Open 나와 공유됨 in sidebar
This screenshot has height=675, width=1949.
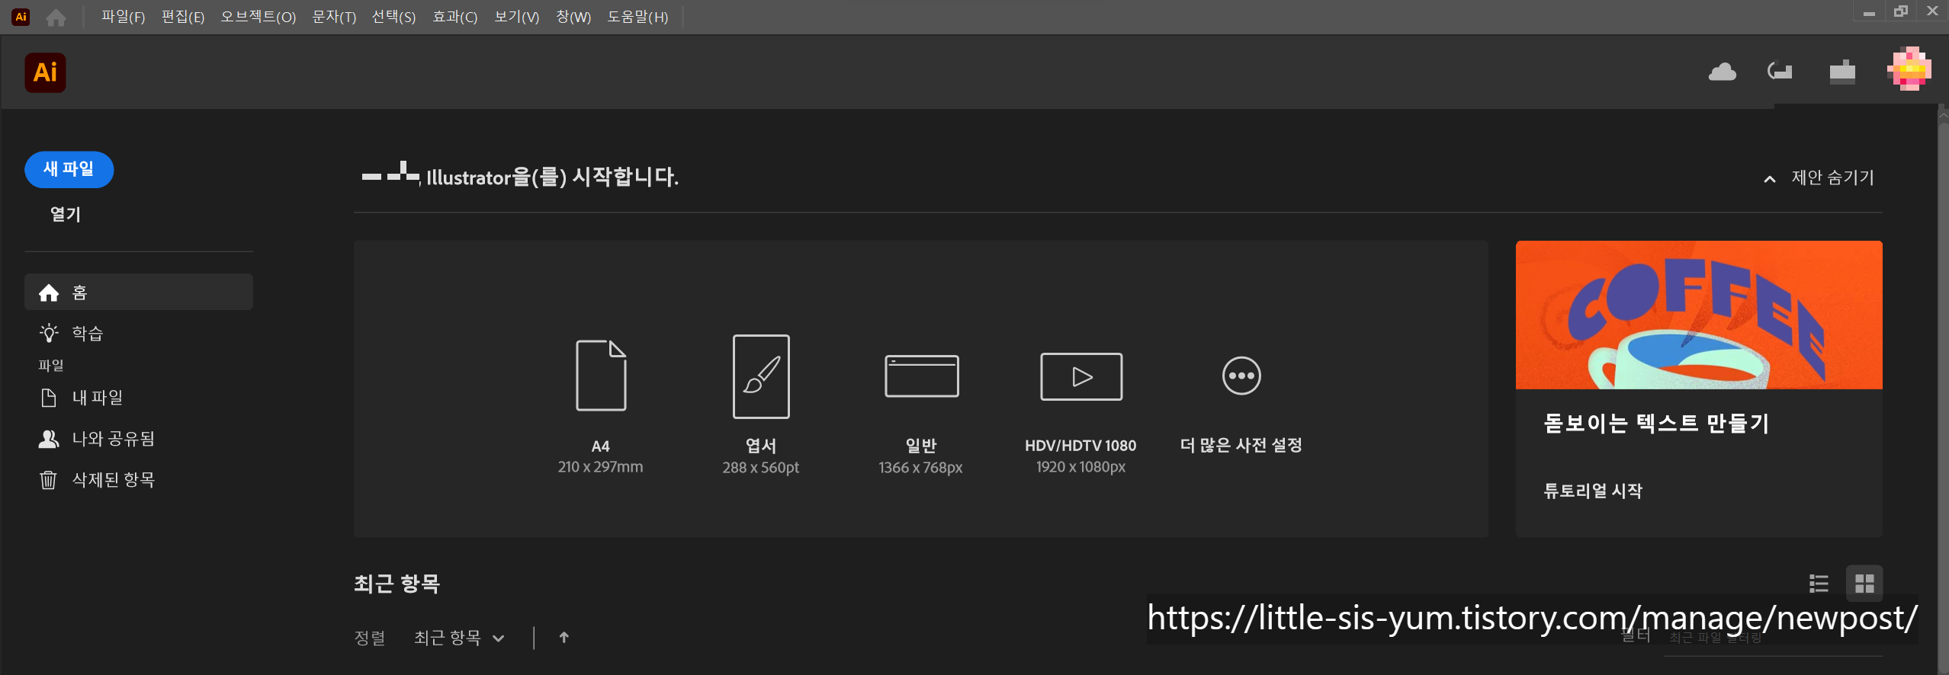click(x=97, y=439)
